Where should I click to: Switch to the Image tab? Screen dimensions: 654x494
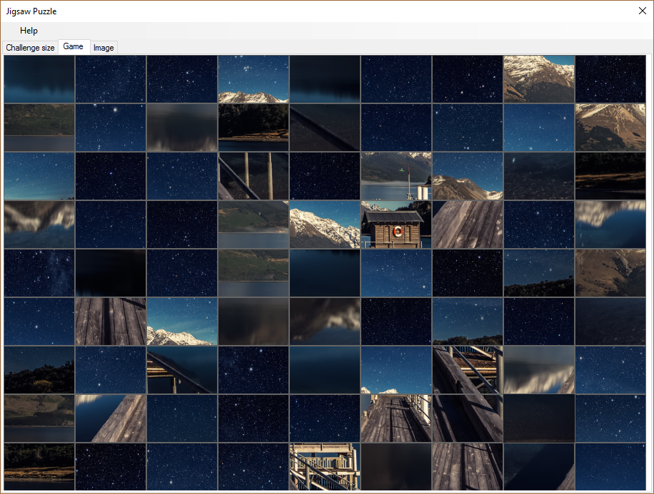pos(104,48)
